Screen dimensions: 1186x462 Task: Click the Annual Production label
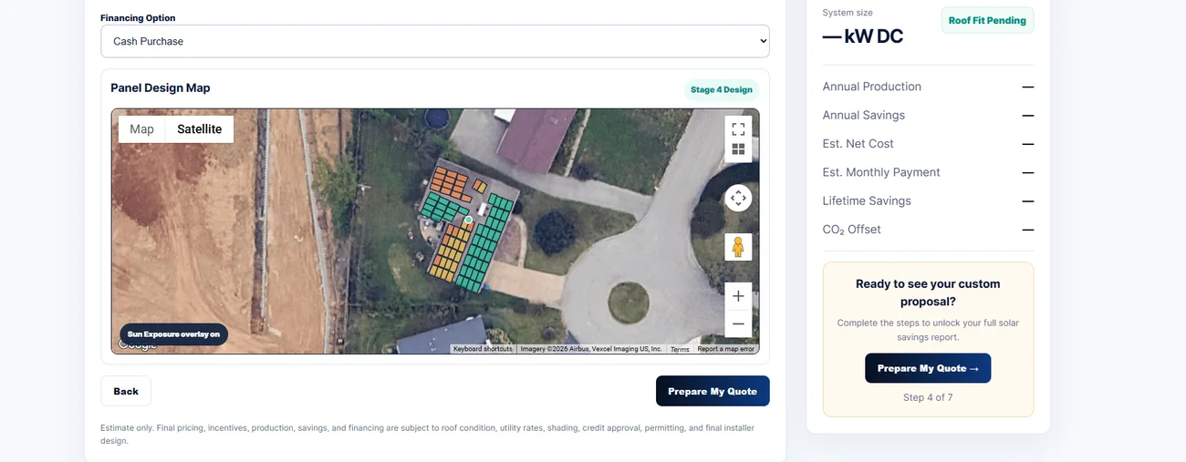(871, 87)
